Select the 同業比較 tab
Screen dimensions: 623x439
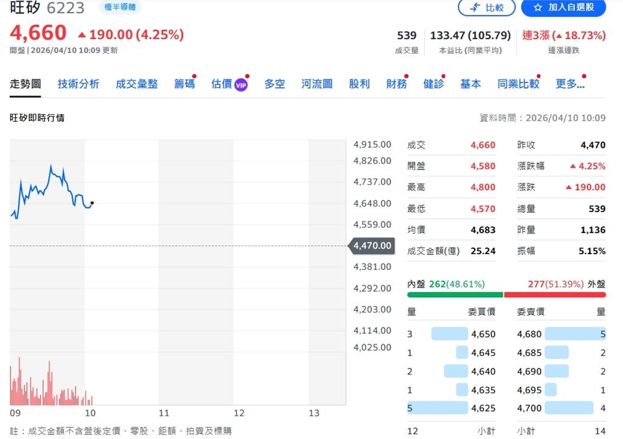(x=518, y=84)
